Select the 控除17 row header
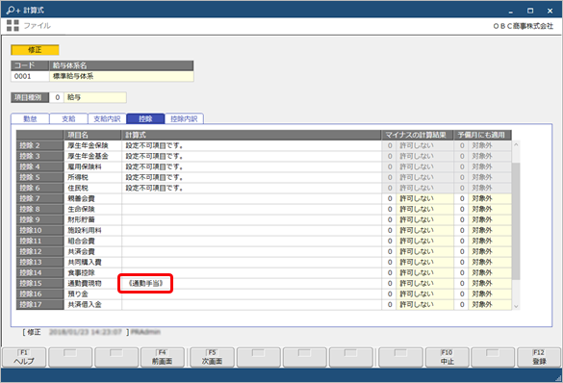Viewport: 563px width, 383px height. click(x=39, y=304)
